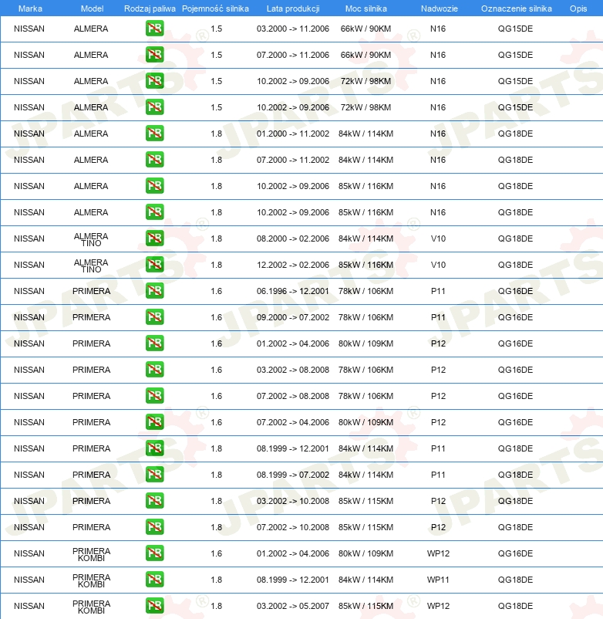
Task: Click petrol icon in Primera 06.1996 row
Action: click(x=154, y=291)
